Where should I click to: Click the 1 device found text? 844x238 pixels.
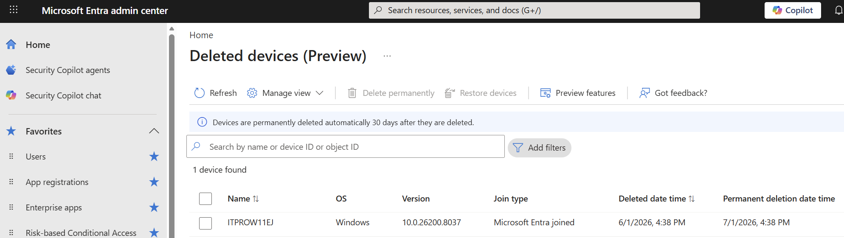click(x=219, y=170)
